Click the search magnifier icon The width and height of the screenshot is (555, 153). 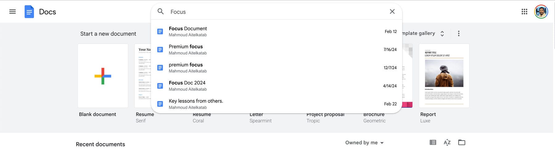pos(161,12)
